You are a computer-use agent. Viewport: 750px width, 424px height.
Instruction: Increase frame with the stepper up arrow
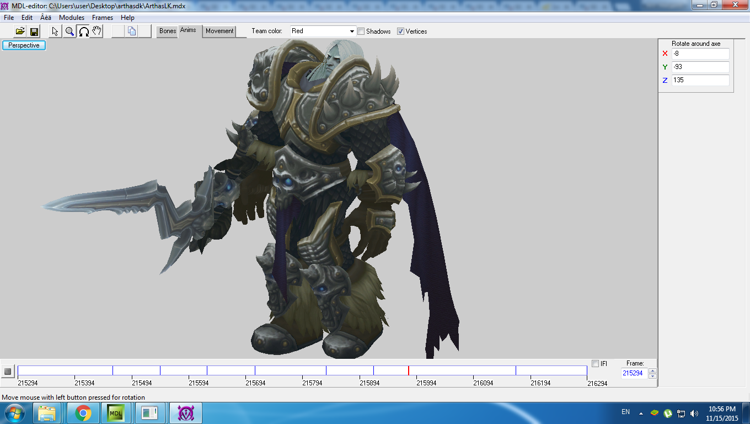click(653, 370)
